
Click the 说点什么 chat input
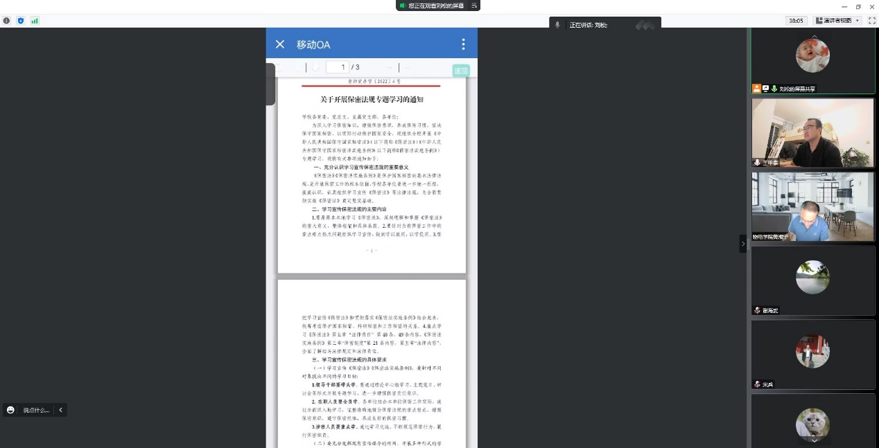(x=36, y=410)
